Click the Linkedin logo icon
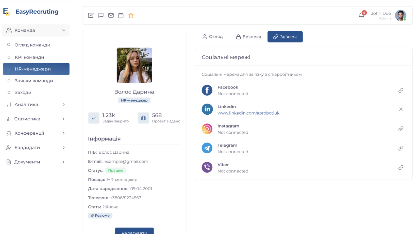 [x=207, y=109]
